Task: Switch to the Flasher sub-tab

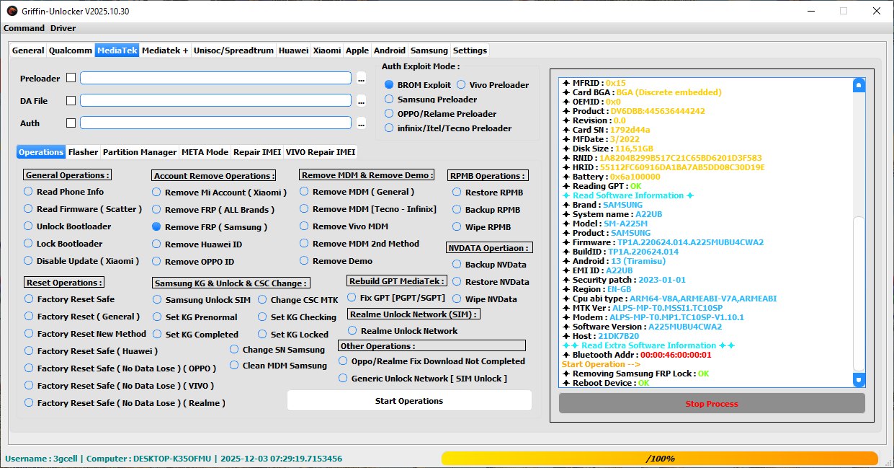Action: (83, 152)
